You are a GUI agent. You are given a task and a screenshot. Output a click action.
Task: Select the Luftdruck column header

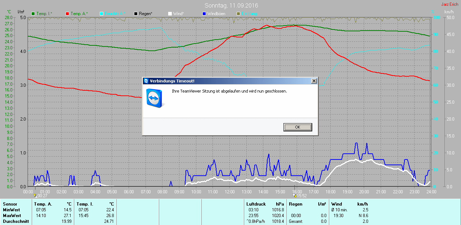pos(256,204)
